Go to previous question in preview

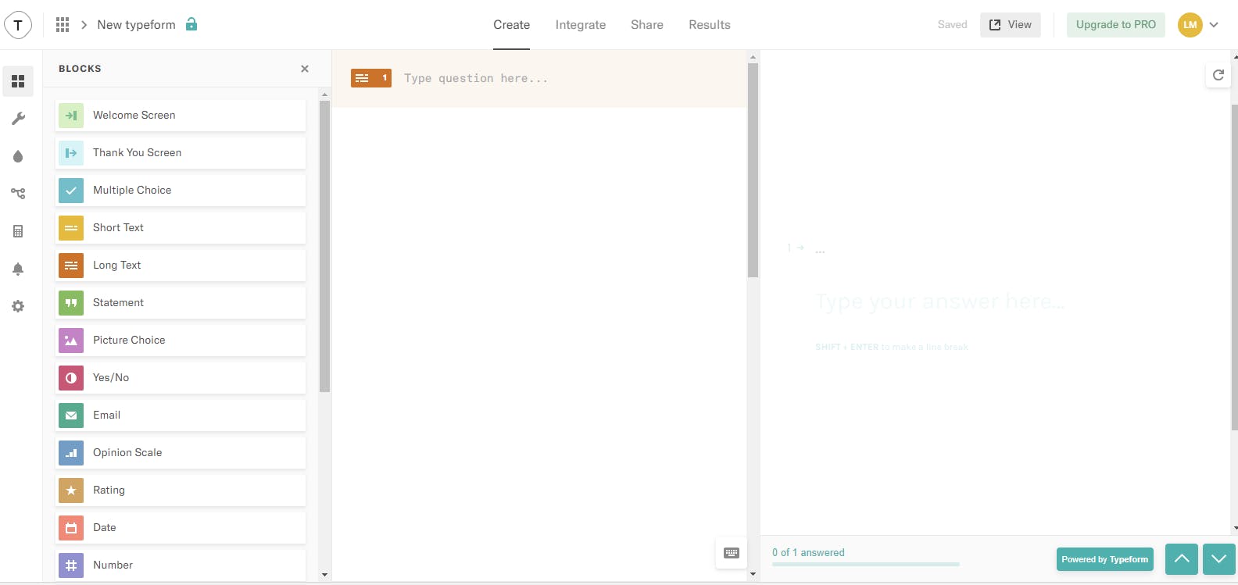click(1182, 559)
